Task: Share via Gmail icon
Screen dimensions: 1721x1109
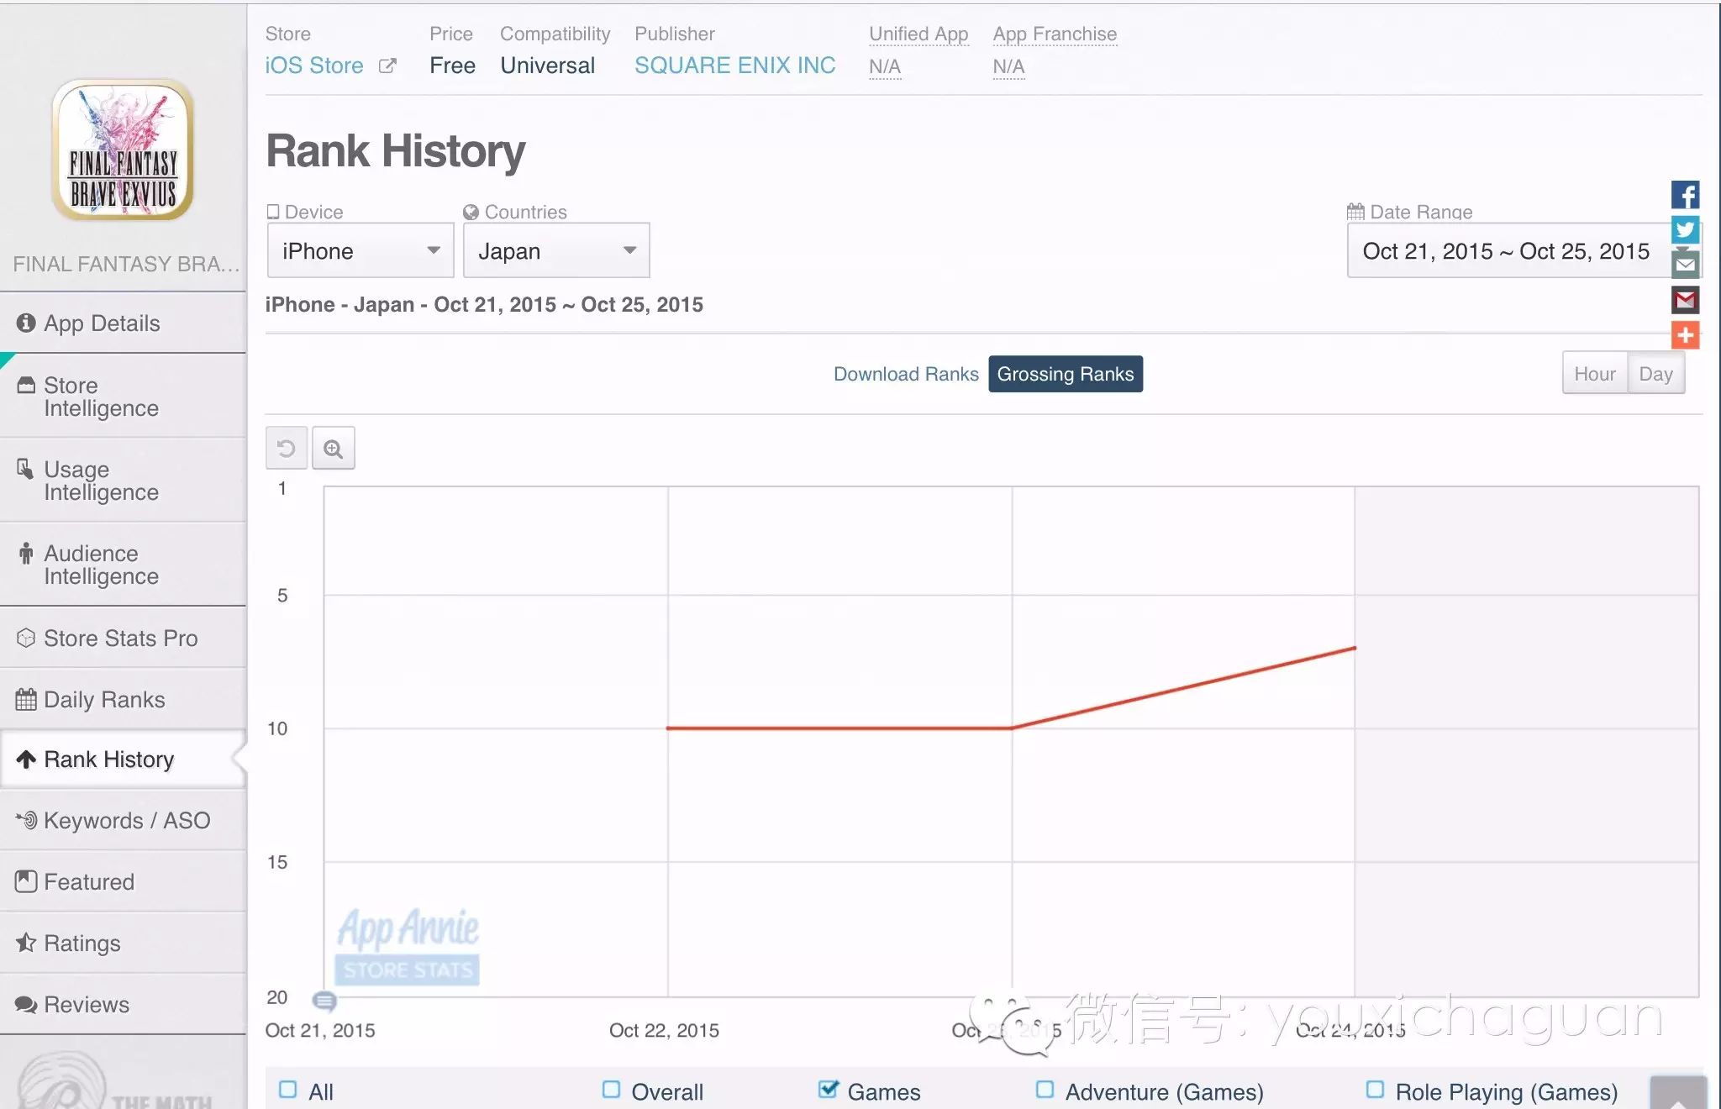Action: coord(1685,300)
